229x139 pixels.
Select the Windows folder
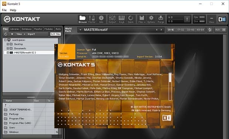(x=14, y=132)
